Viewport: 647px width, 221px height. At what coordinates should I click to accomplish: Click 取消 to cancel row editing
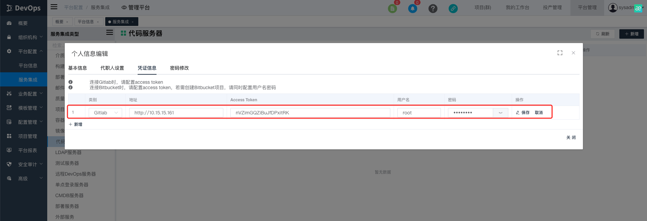539,113
